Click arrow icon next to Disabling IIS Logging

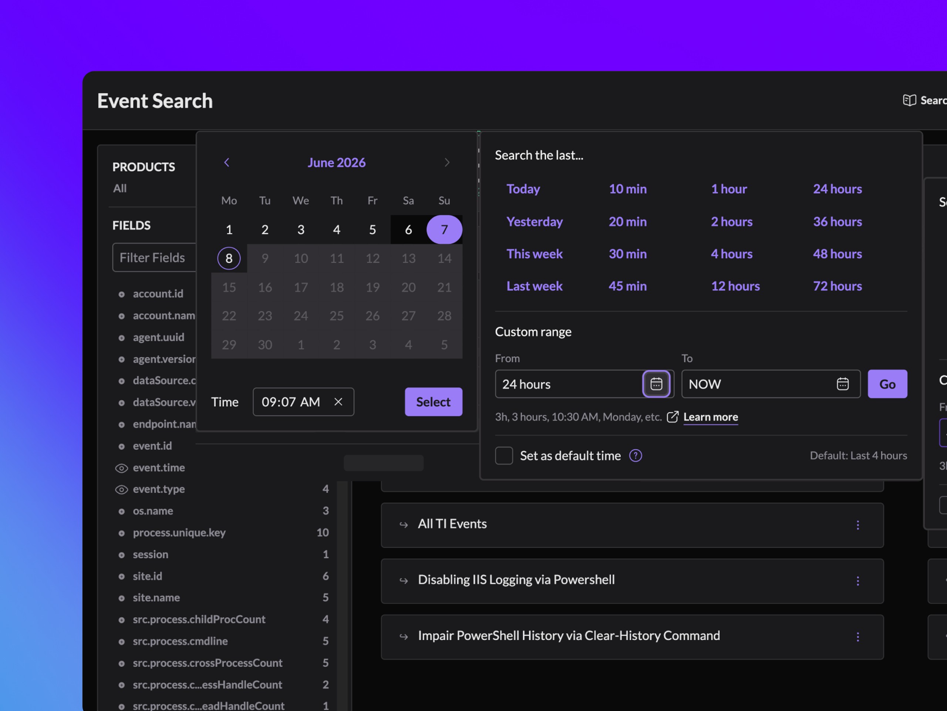403,581
